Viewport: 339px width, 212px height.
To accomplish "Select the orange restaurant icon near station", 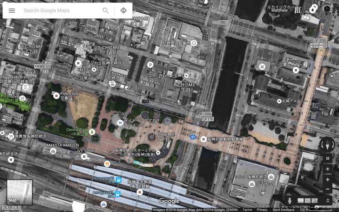I will coord(107,164).
